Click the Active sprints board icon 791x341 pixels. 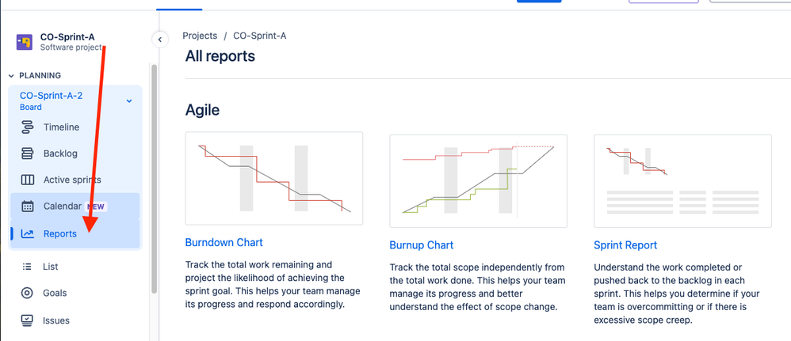pos(27,180)
